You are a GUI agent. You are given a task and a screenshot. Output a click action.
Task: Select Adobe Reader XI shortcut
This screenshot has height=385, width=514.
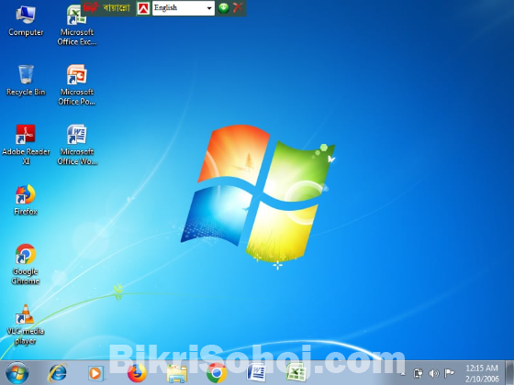pyautogui.click(x=26, y=144)
